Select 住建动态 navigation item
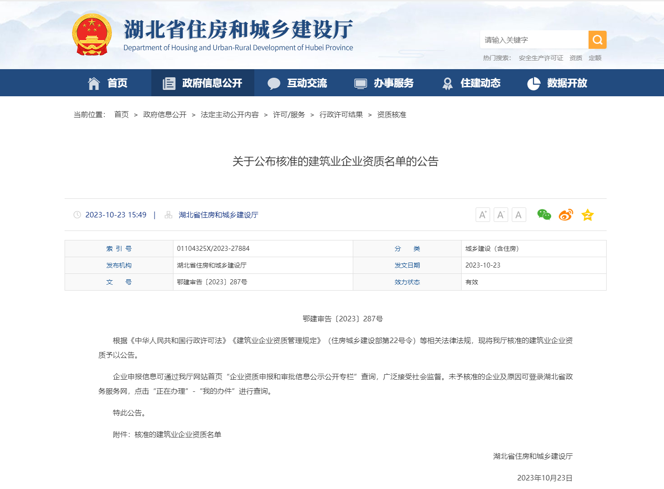This screenshot has width=664, height=489. point(471,83)
